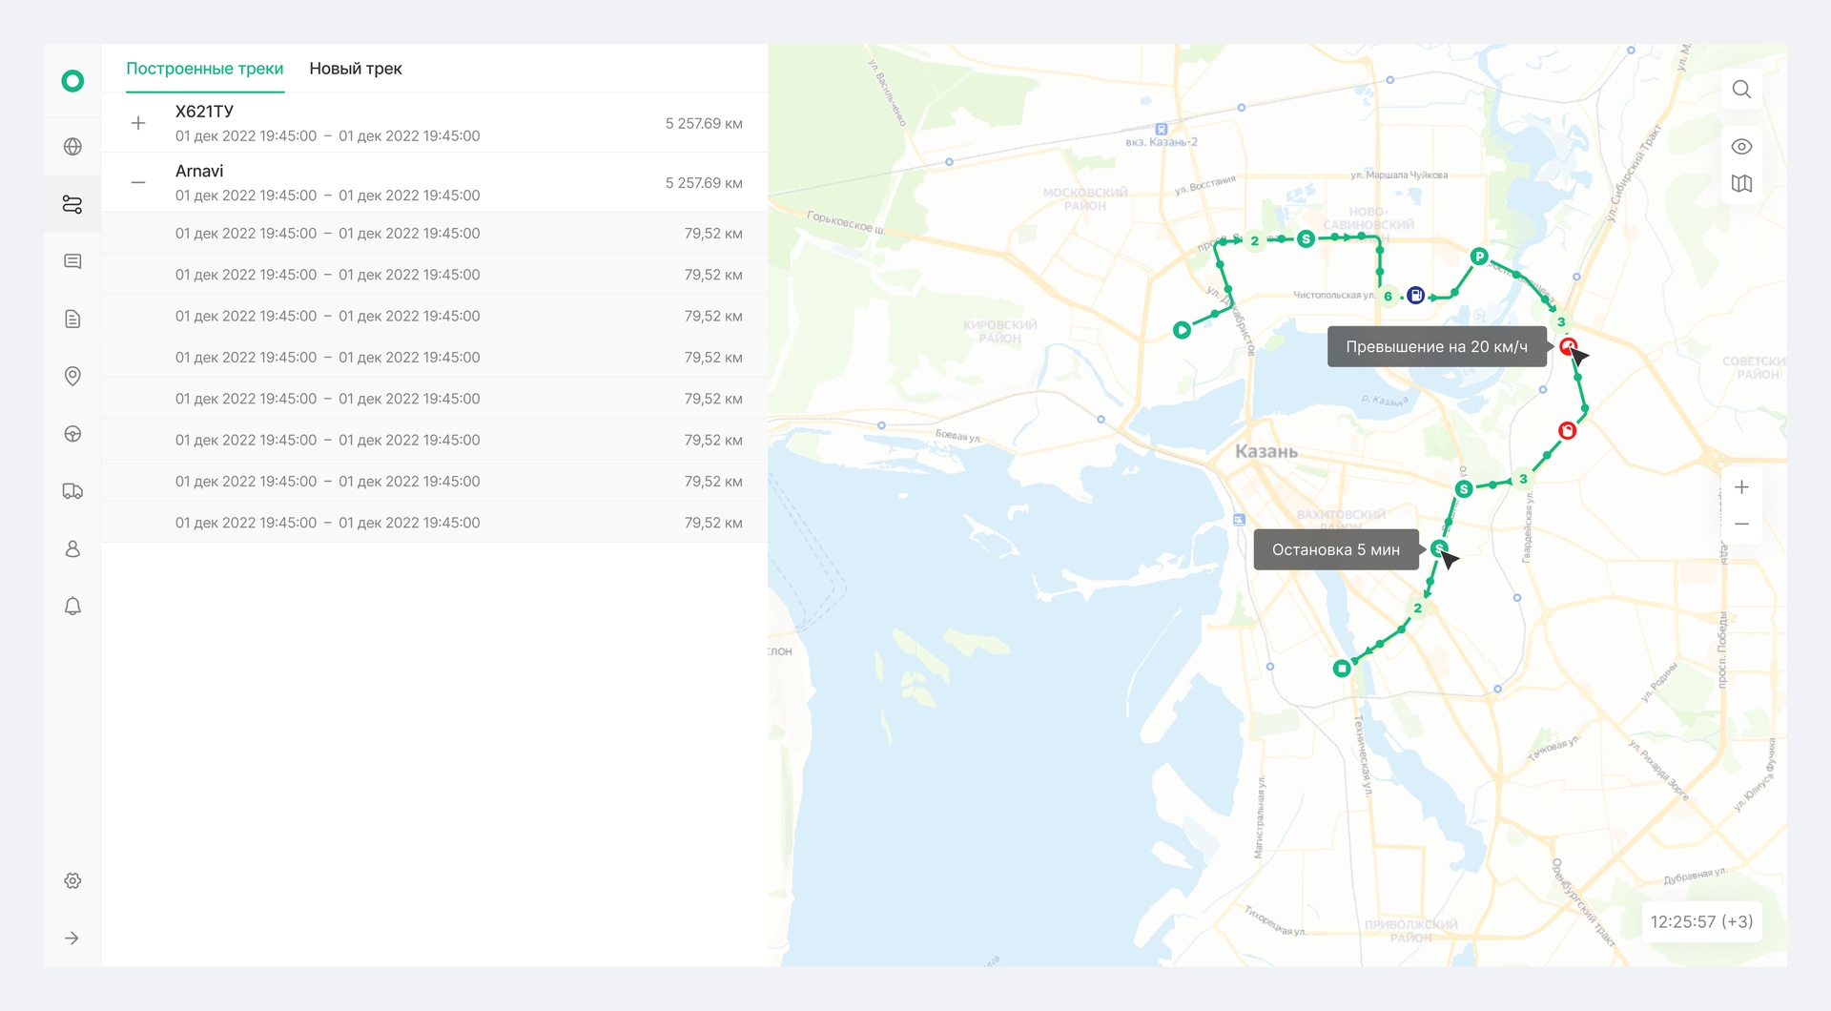The height and width of the screenshot is (1011, 1831).
Task: Open the settings gear in sidebar
Action: pos(72,881)
